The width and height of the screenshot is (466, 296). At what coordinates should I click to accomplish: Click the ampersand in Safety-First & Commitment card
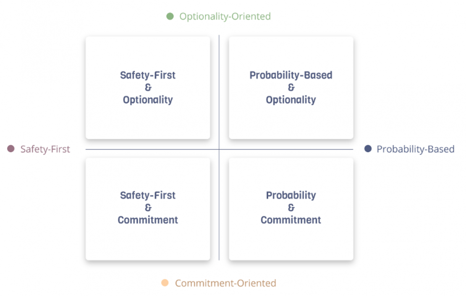148,208
